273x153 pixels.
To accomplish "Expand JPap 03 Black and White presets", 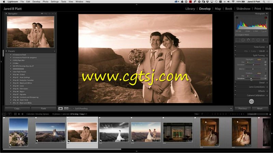I will [11, 83].
